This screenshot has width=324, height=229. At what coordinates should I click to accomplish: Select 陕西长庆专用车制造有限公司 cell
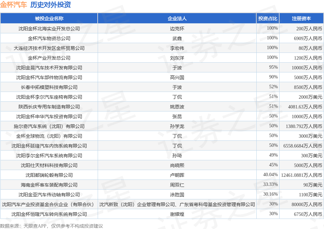click(49, 107)
